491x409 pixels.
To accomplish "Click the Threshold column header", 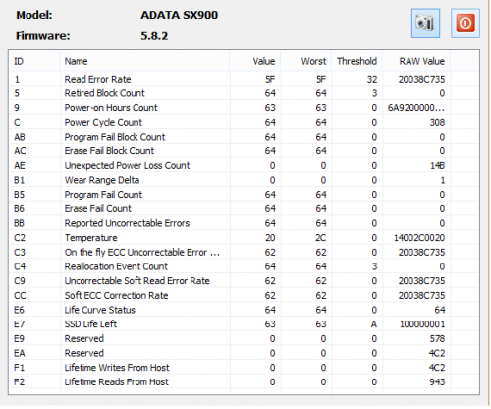I will (356, 61).
